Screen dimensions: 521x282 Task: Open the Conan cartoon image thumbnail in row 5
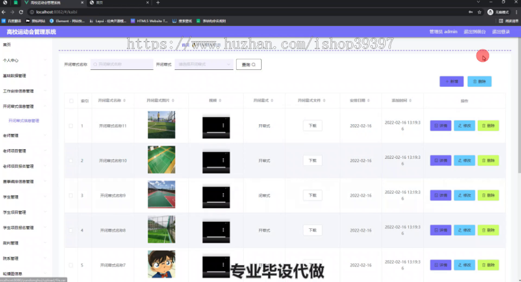162,264
